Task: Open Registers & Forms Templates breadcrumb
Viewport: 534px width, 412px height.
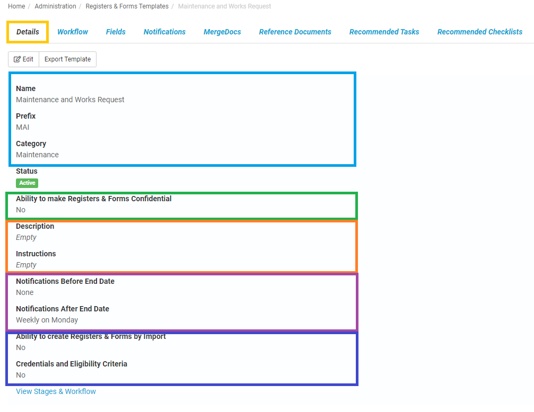Action: (x=127, y=6)
